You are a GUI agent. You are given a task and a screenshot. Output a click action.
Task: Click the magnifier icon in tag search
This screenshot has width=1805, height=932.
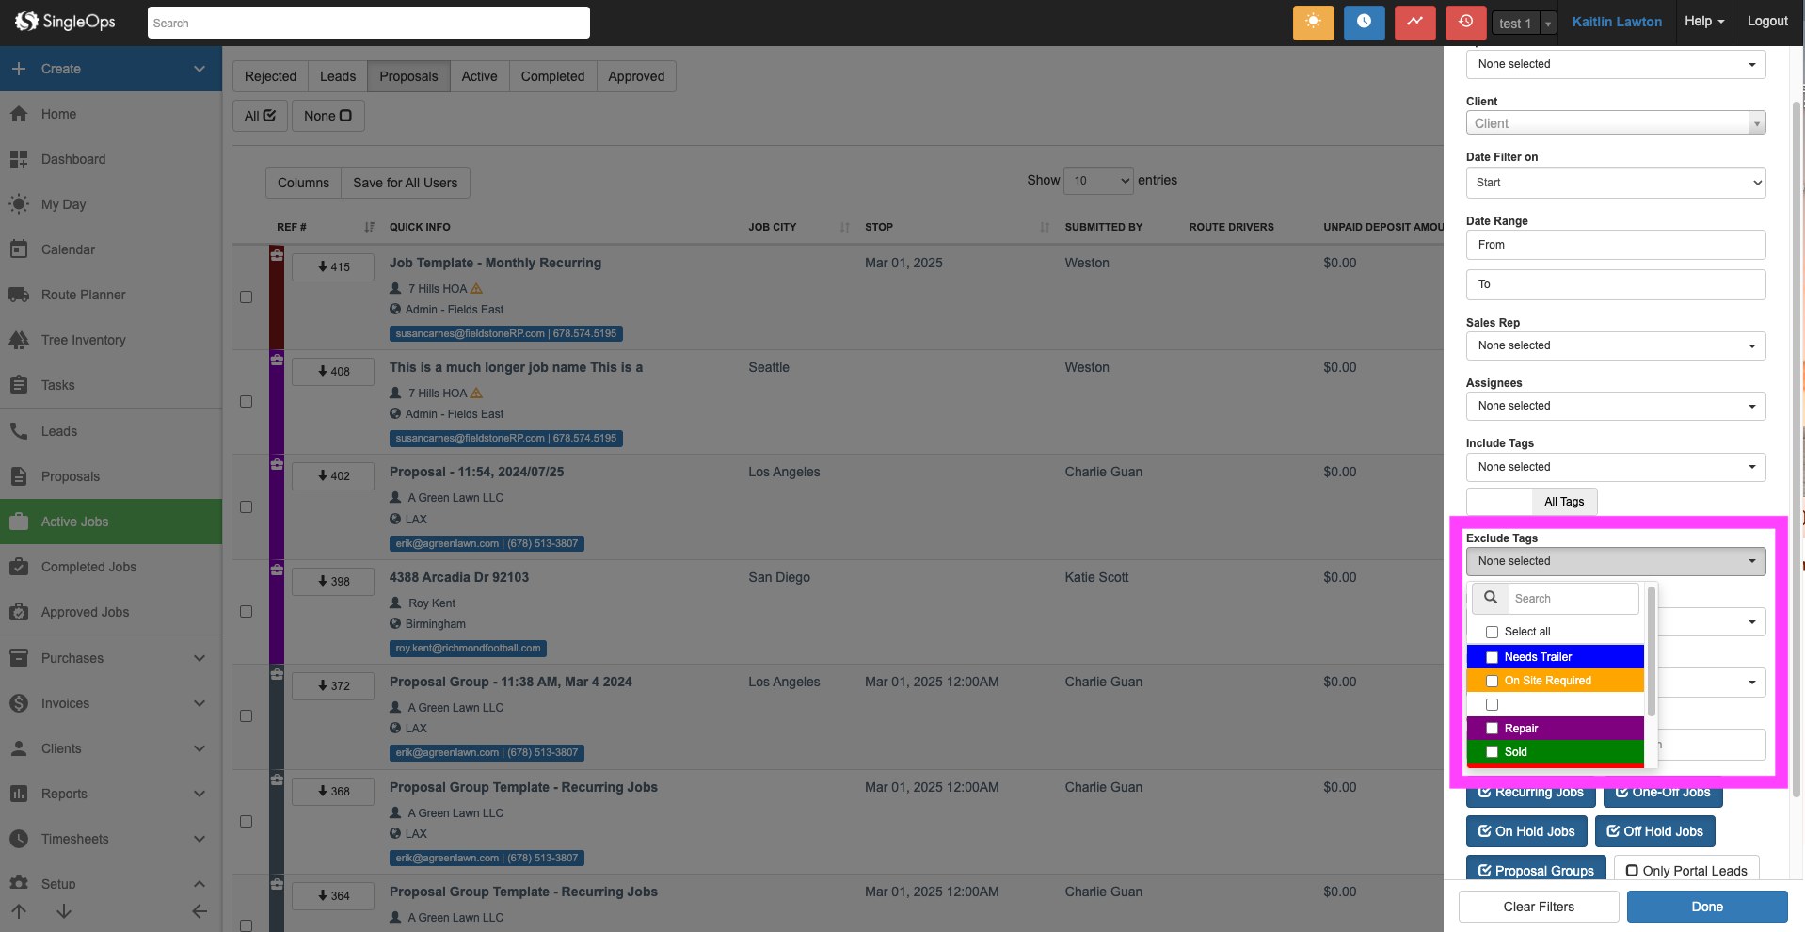pyautogui.click(x=1491, y=598)
